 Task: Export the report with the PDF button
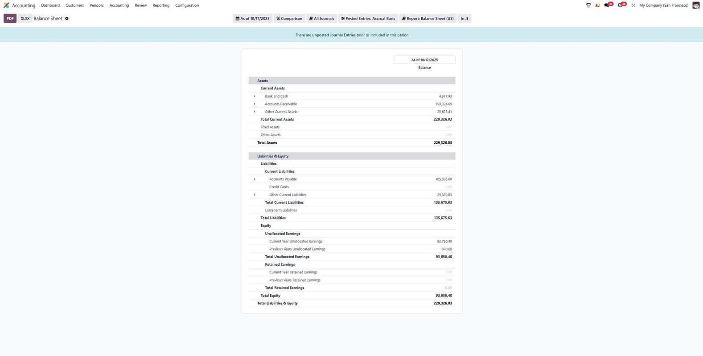coord(10,19)
